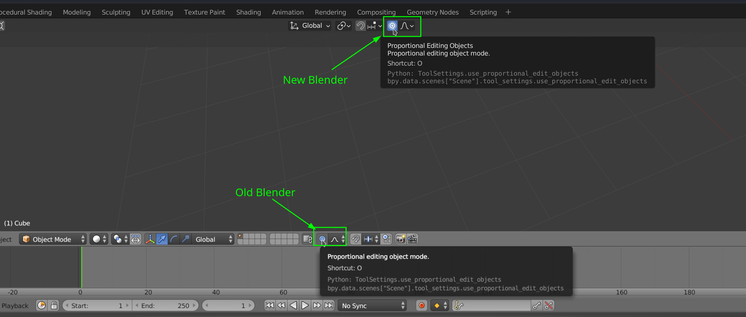Open the Rendering workspace tab
746x317 pixels.
point(330,12)
